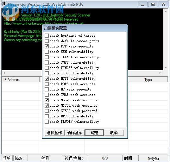The height and width of the screenshot is (162, 170).
Task: Click the 扫描模块配置 dialog title
Action: pos(55,28)
